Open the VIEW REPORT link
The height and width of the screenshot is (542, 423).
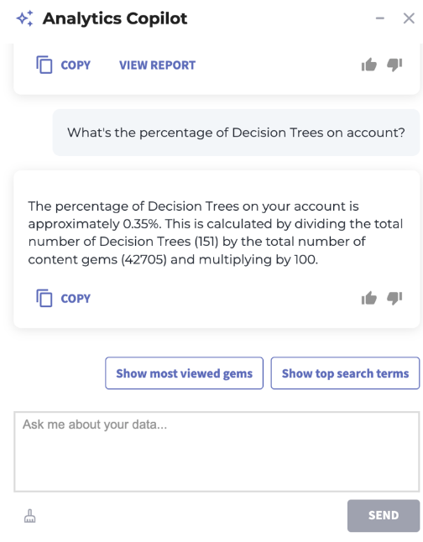[158, 65]
